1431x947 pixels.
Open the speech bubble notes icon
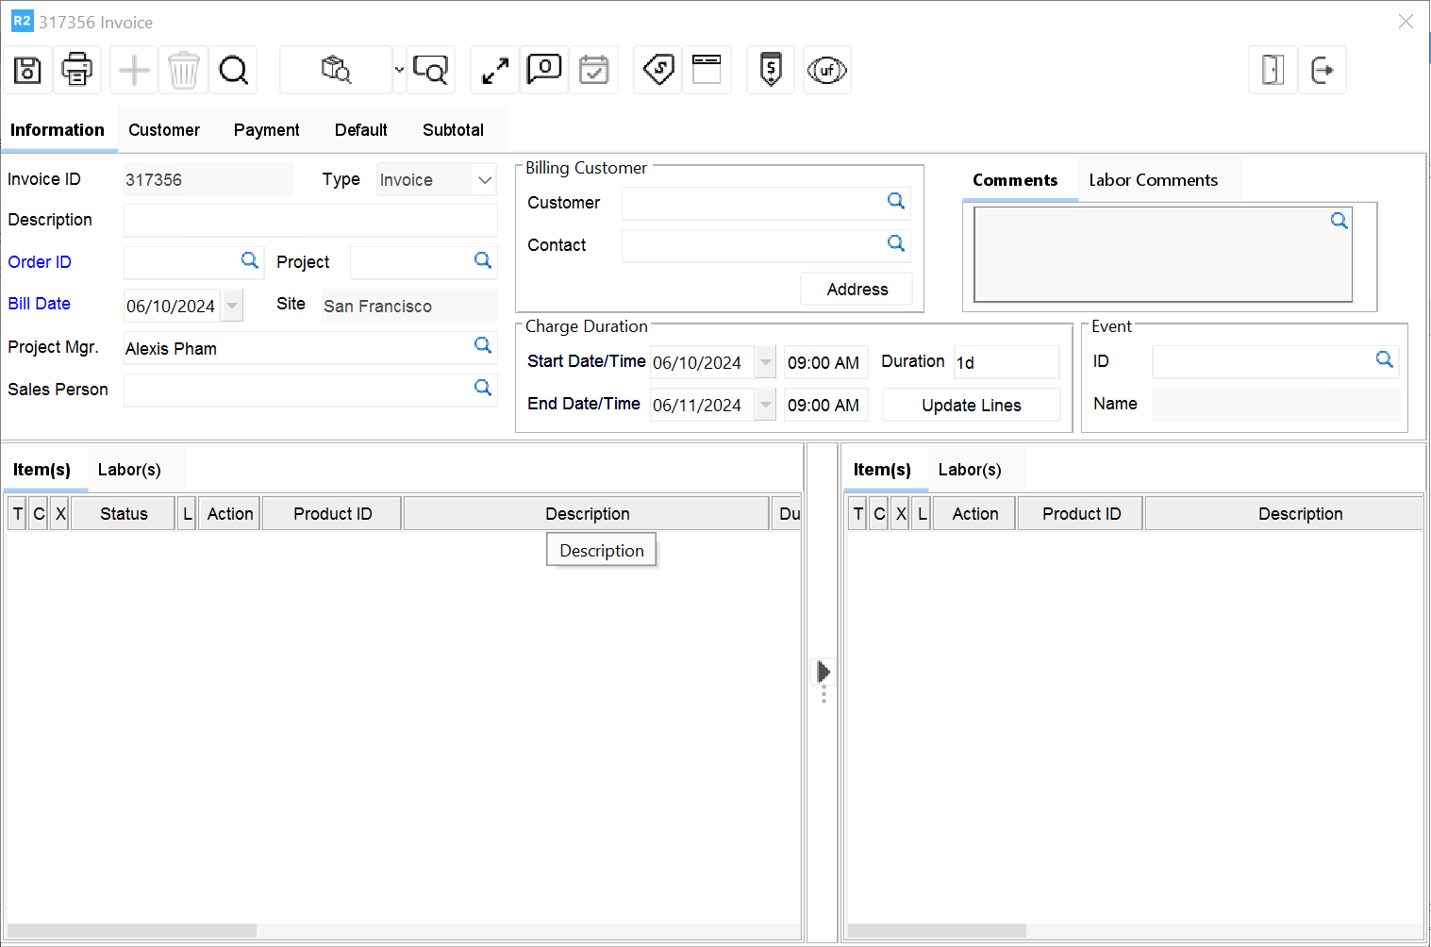pyautogui.click(x=544, y=70)
